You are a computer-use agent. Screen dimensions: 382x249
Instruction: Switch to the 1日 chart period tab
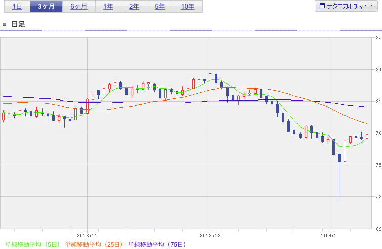click(17, 6)
